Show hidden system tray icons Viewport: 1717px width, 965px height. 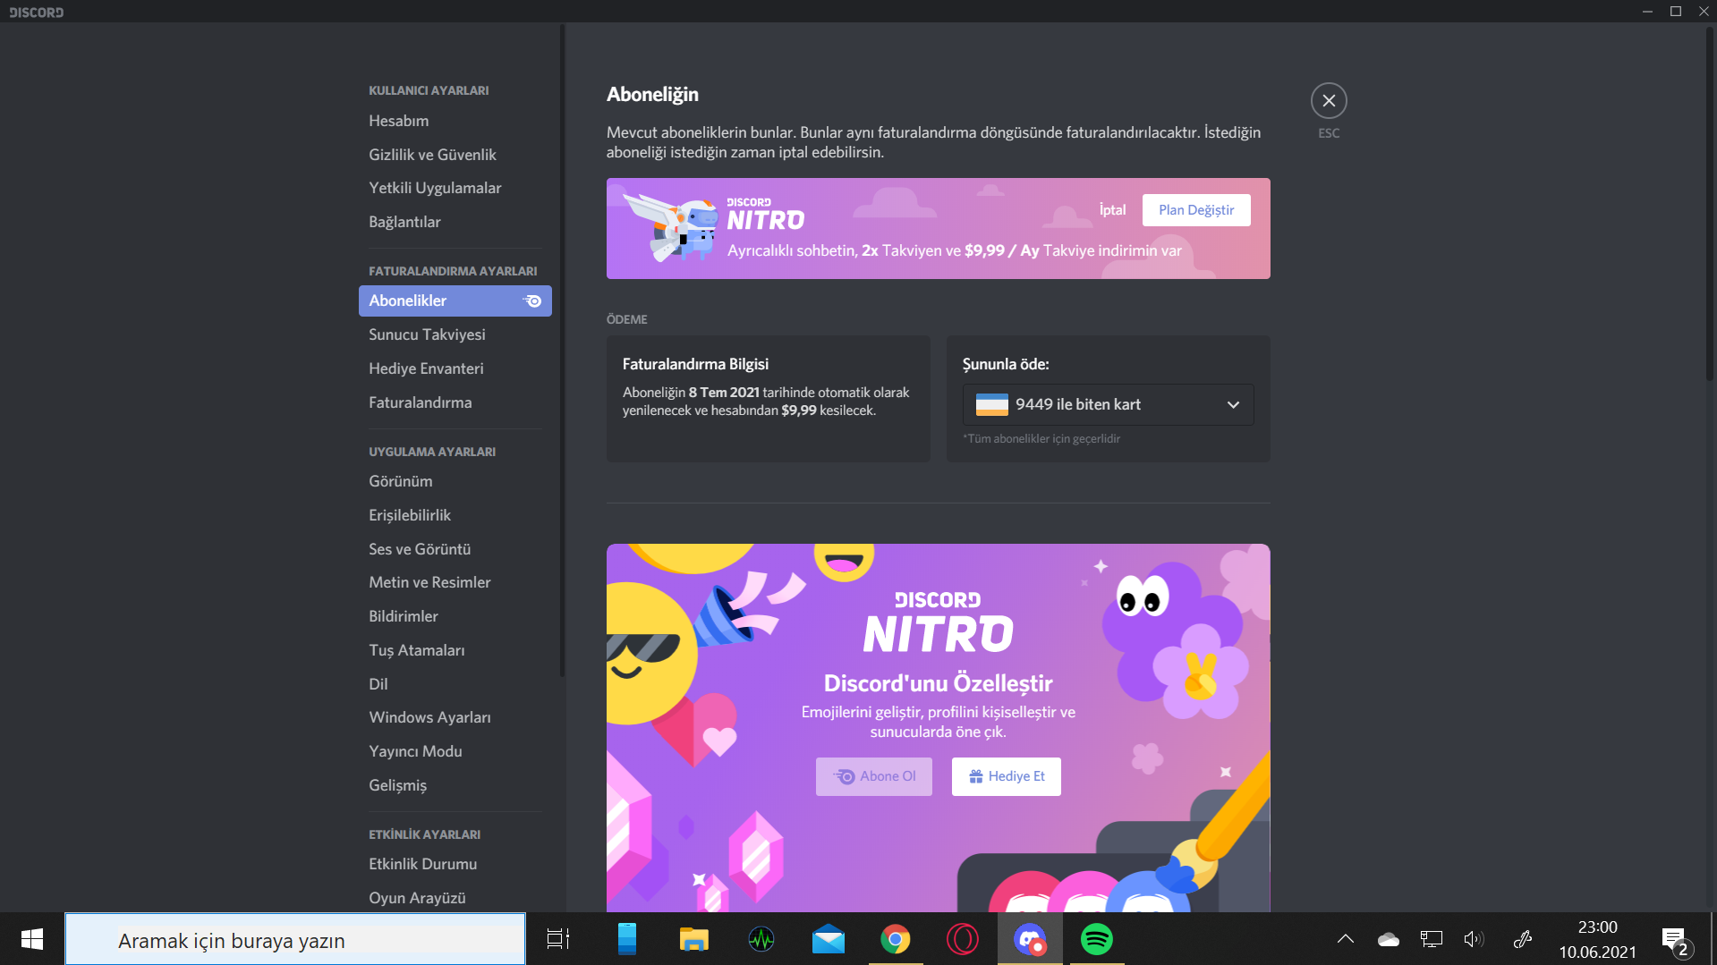click(1345, 939)
